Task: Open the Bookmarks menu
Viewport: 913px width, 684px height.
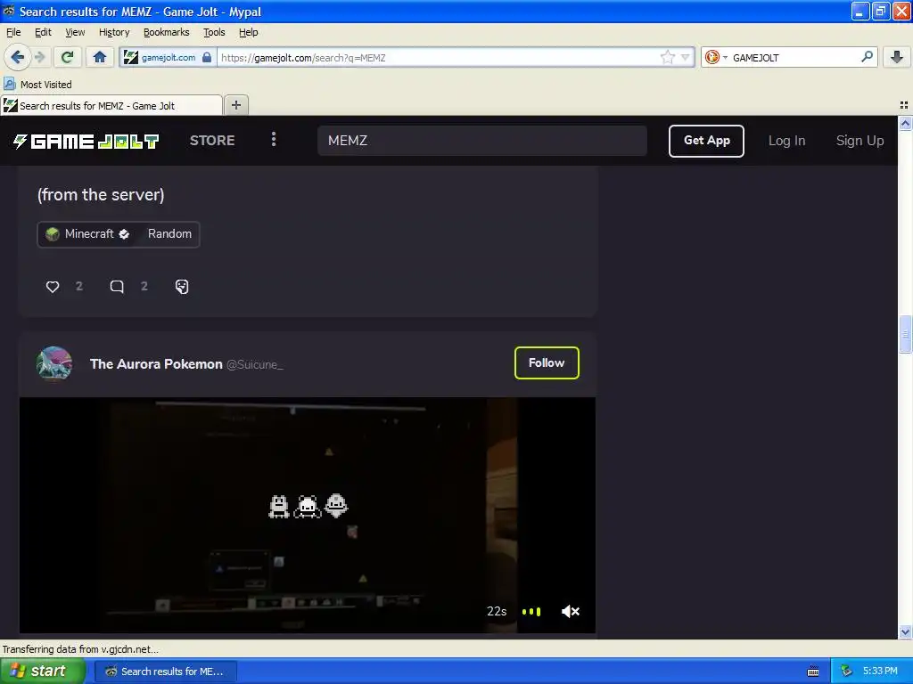Action: point(167,32)
